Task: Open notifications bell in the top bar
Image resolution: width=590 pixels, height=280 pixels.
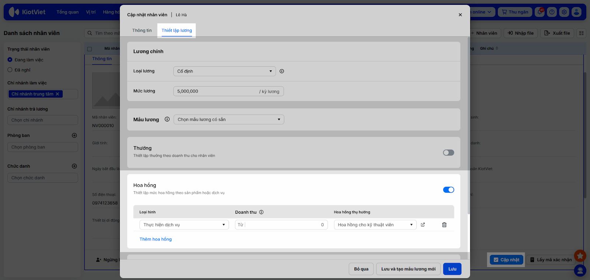Action: 540,12
